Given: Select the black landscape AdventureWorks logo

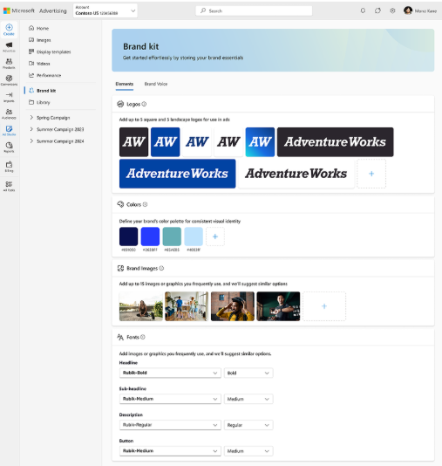Looking at the screenshot, I should point(336,142).
